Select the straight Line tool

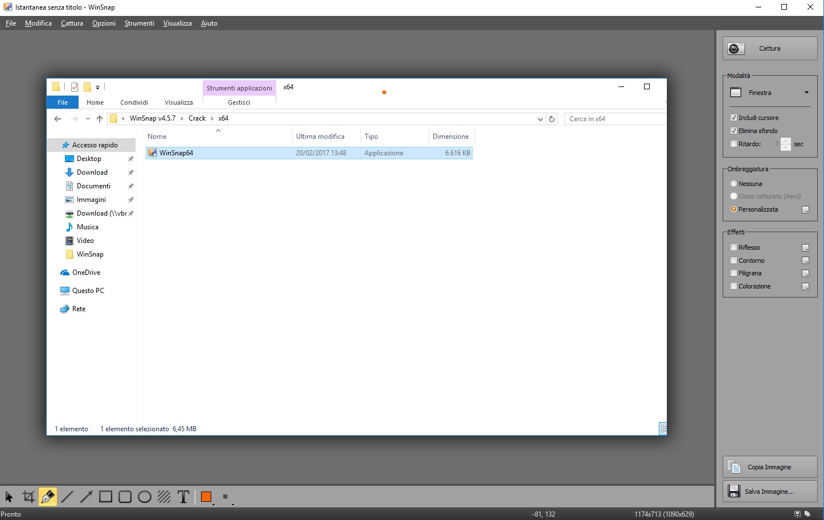pos(67,497)
